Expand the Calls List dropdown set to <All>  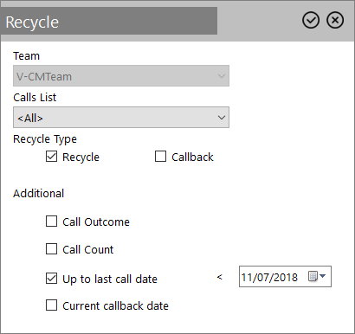121,118
